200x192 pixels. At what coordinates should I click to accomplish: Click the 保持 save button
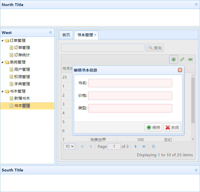pos(153,127)
